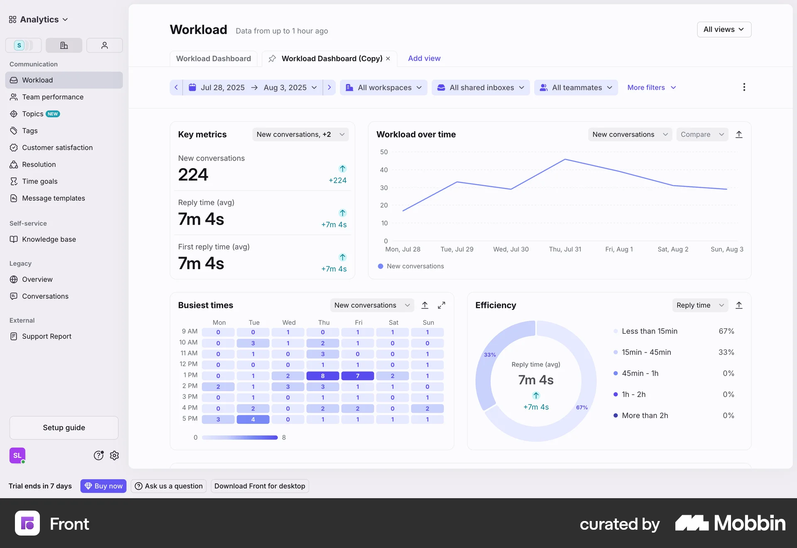Click Busiest times expand arrows icon

(441, 305)
